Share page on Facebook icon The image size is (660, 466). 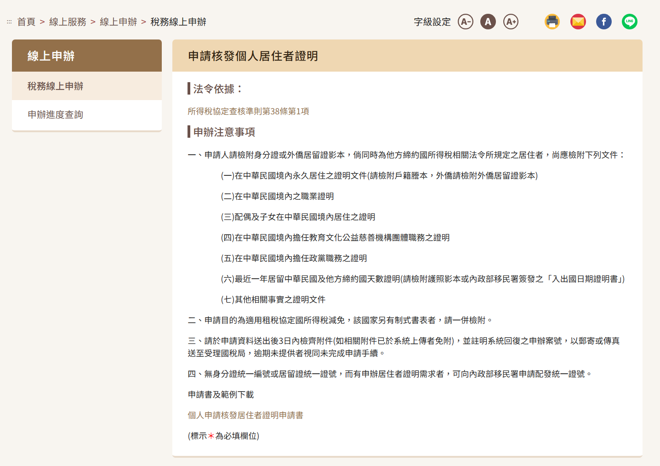point(604,22)
